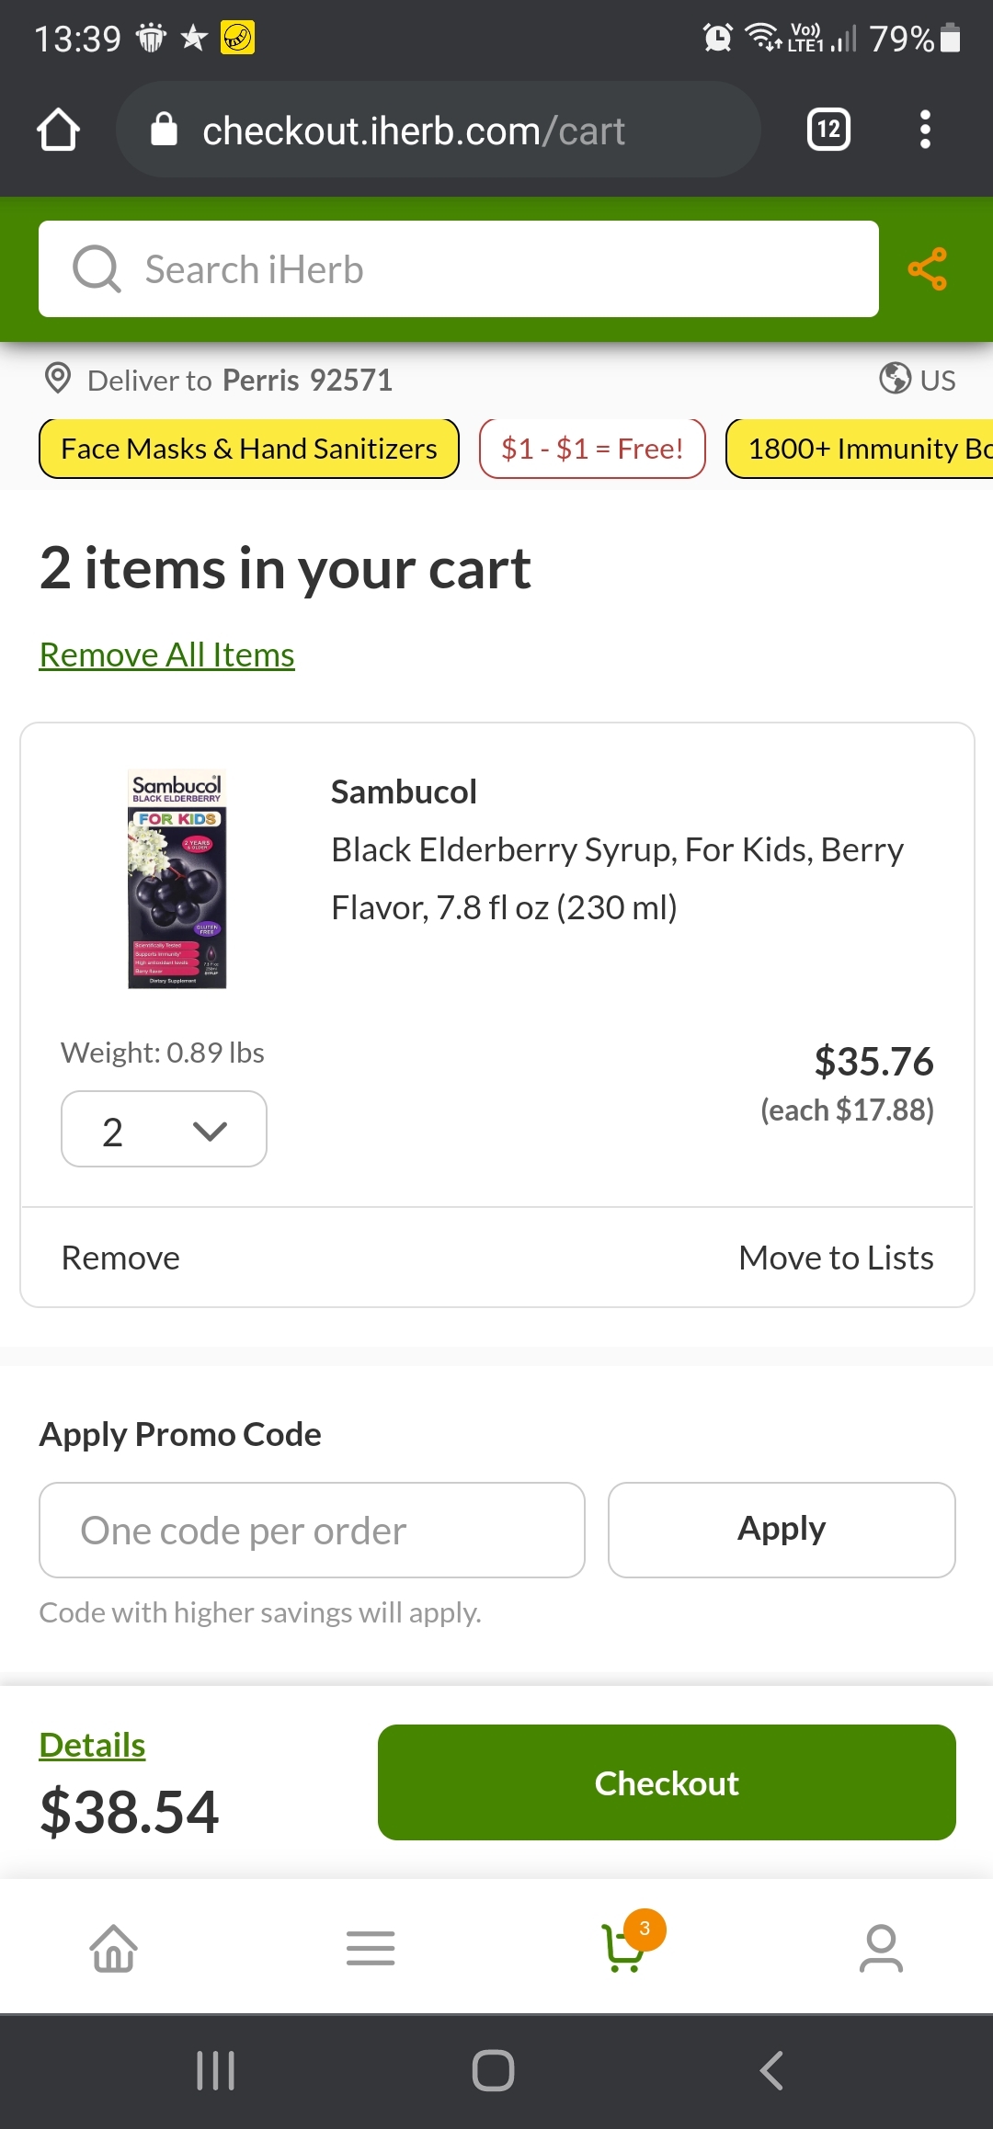Open the account profile icon
This screenshot has height=2129, width=993.
coord(881,1947)
